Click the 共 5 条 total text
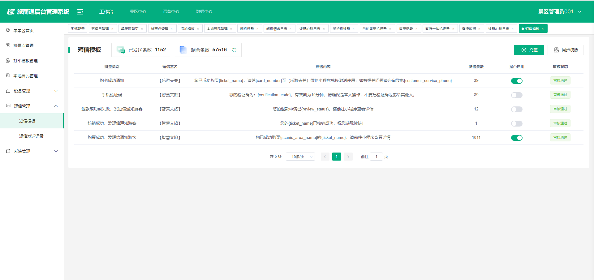Viewport: 594px width, 280px height. click(276, 157)
